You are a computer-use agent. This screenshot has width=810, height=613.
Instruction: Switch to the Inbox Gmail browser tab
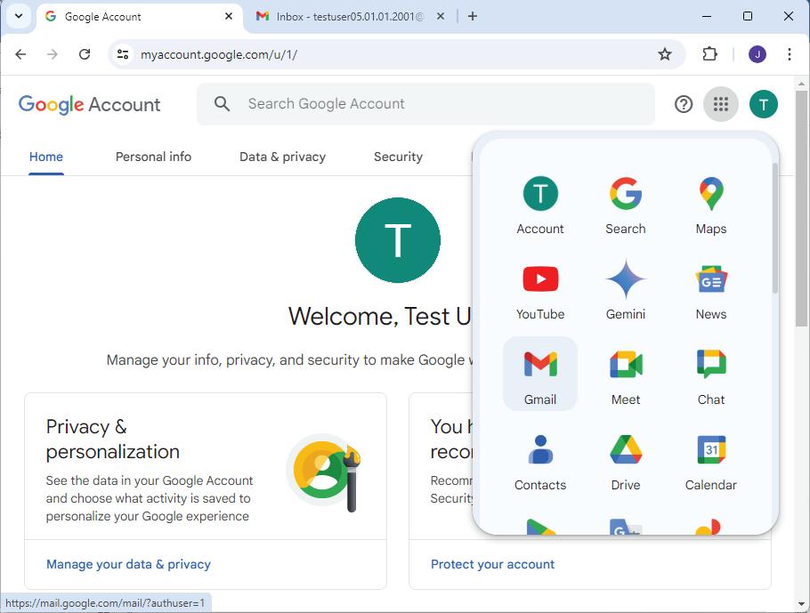(x=350, y=17)
